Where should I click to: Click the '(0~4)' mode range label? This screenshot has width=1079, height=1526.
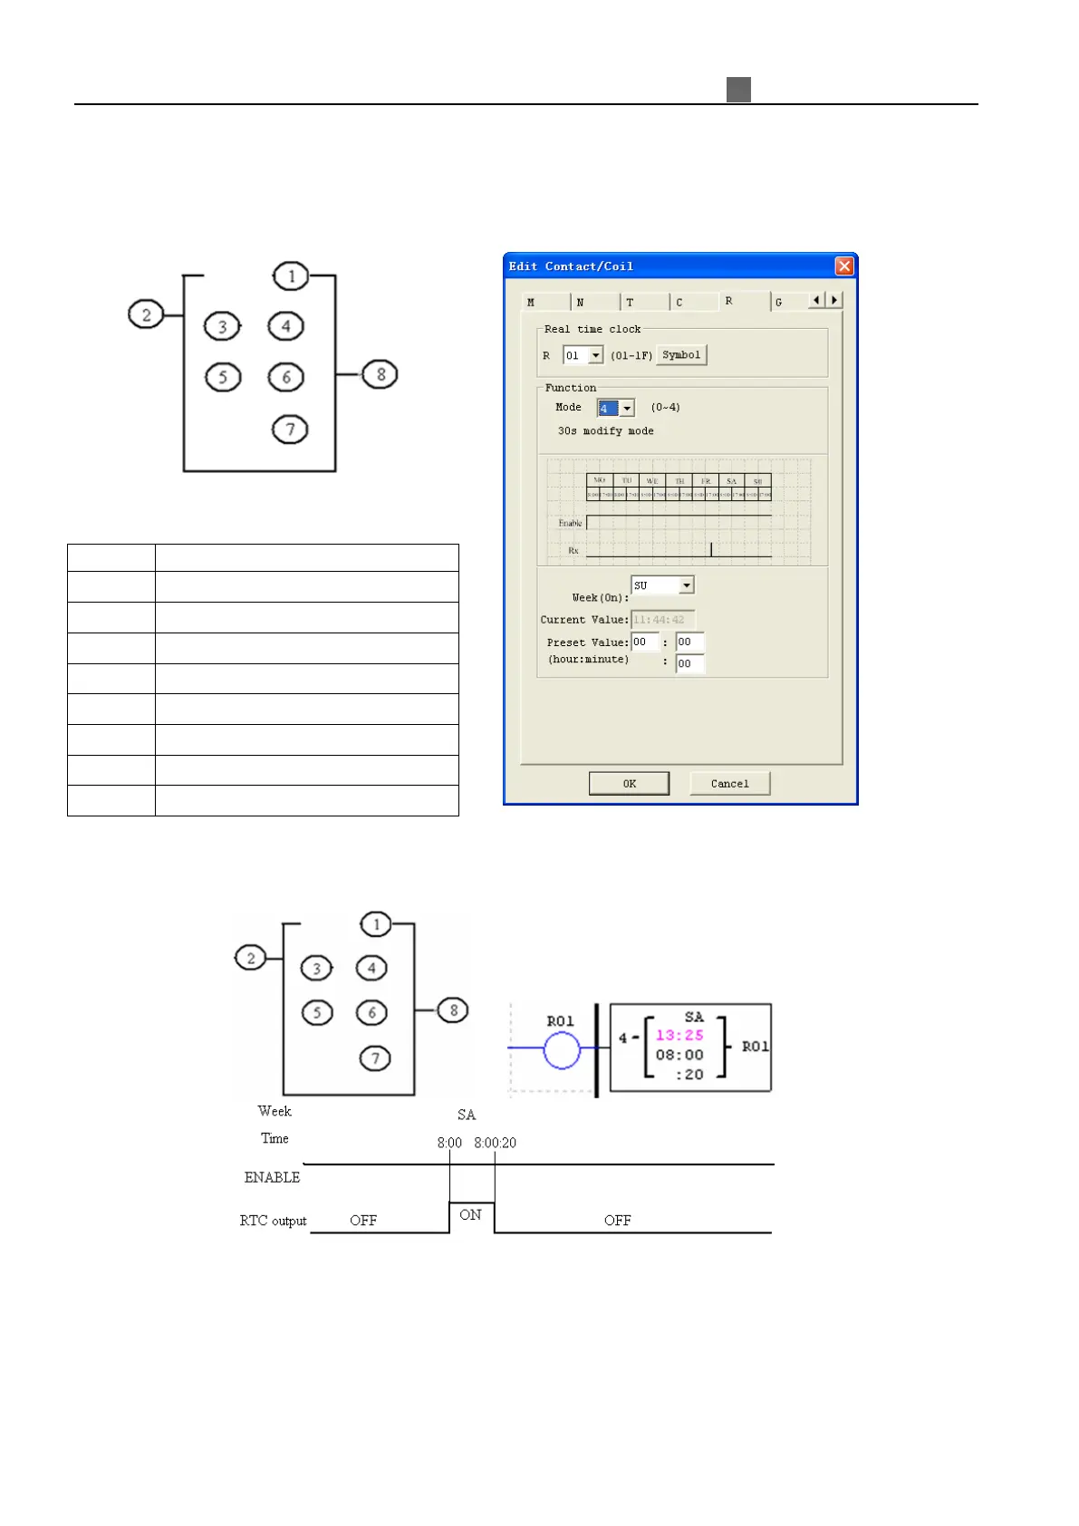tap(666, 408)
